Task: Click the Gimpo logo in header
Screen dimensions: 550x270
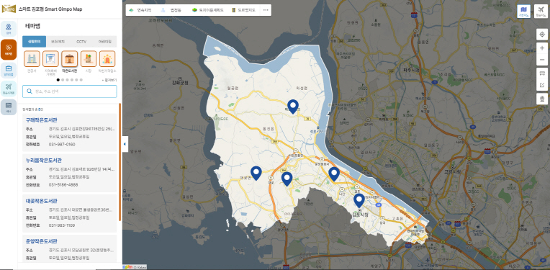Action: click(x=9, y=9)
